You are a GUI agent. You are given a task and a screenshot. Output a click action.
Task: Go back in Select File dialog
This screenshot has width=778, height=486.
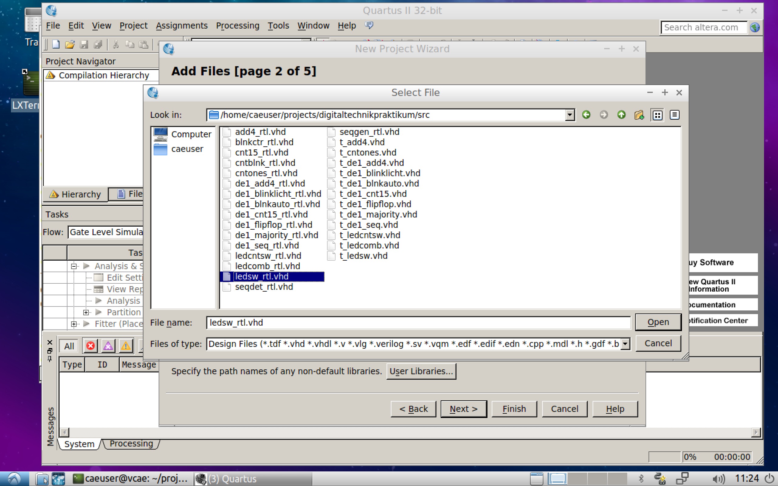click(586, 115)
